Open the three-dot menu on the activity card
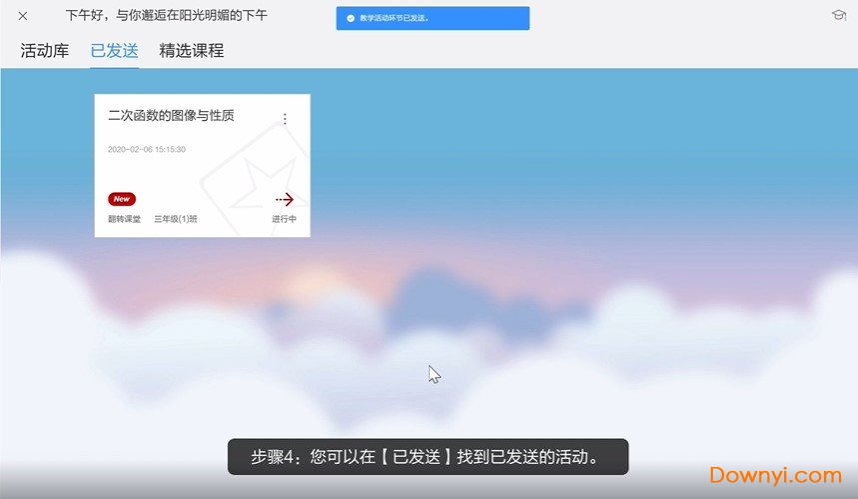The height and width of the screenshot is (499, 858). [285, 119]
